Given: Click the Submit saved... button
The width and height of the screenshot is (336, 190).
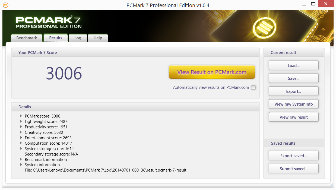Looking at the screenshot, I should pyautogui.click(x=294, y=169).
